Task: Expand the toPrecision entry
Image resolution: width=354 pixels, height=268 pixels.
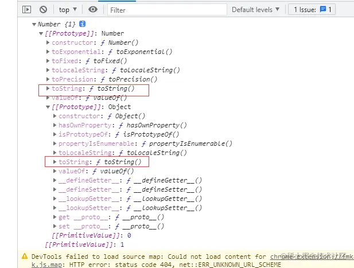Action: [x=48, y=79]
